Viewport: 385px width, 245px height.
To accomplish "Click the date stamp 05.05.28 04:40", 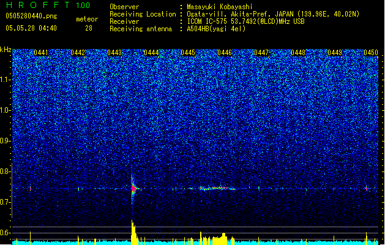I will tap(31, 28).
